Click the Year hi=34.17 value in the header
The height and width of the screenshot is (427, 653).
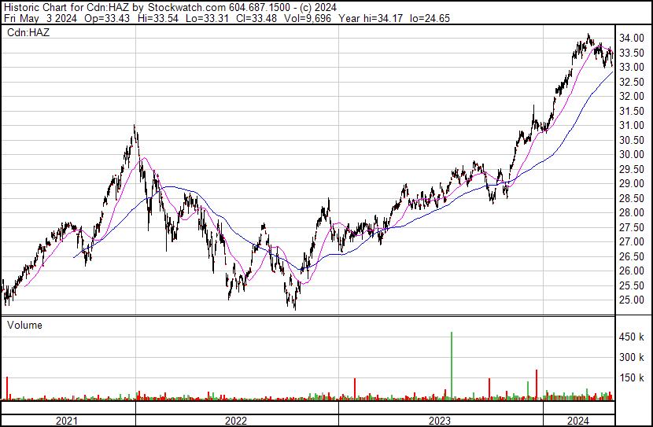(371, 18)
